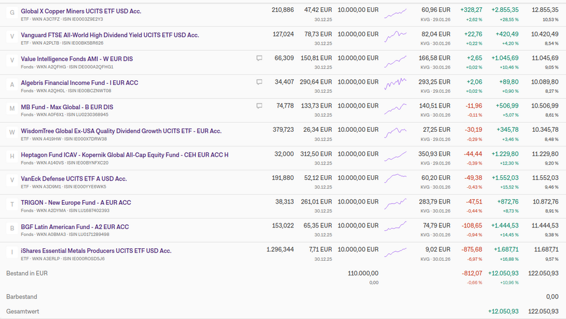Open the note icon for Algebris Financial Income

click(x=259, y=82)
